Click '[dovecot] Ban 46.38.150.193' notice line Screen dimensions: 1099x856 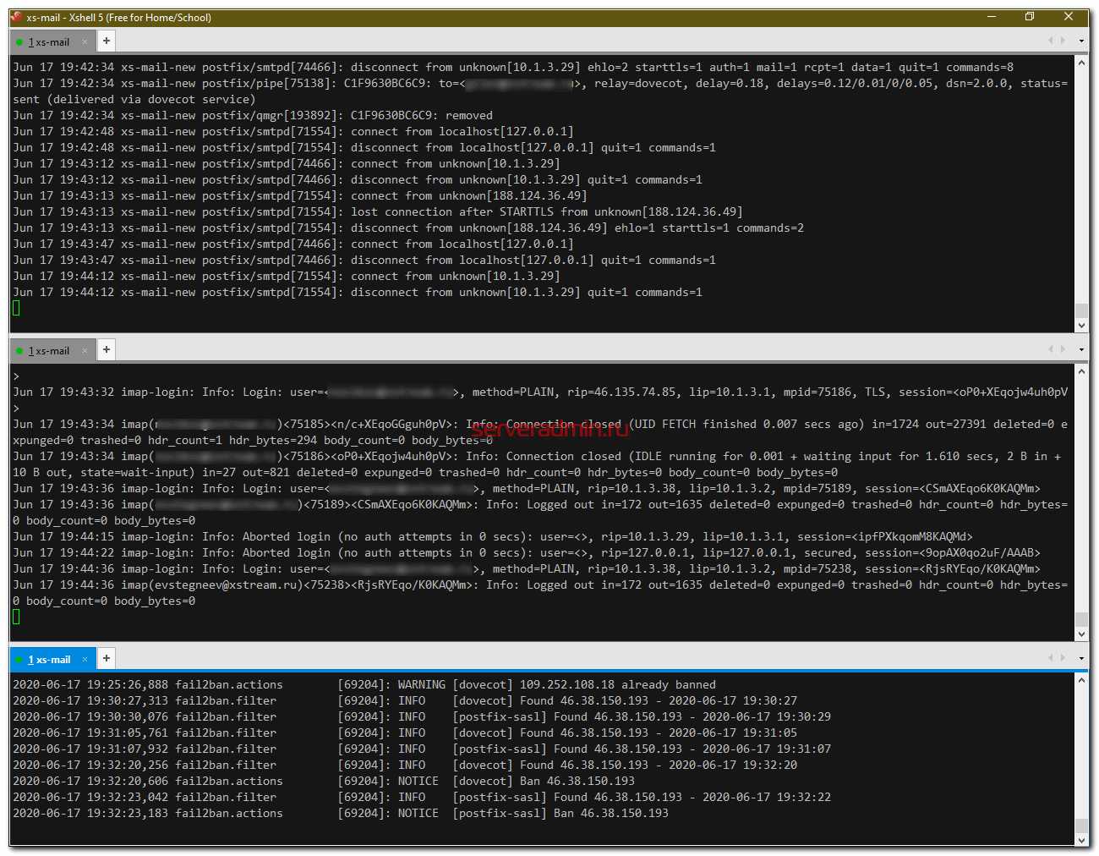(544, 782)
